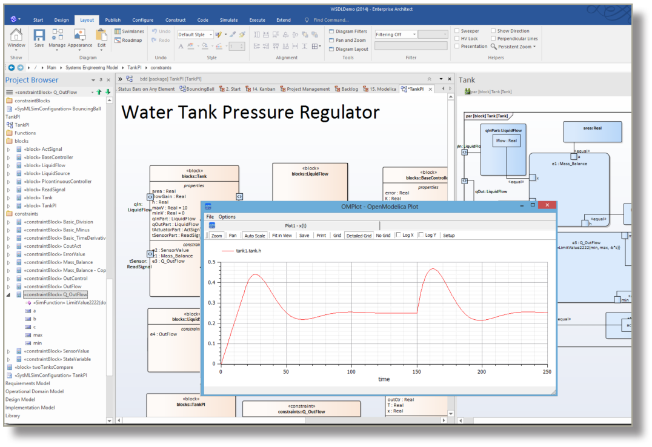
Task: Enable the Show Direction checkbox
Action: pos(494,31)
